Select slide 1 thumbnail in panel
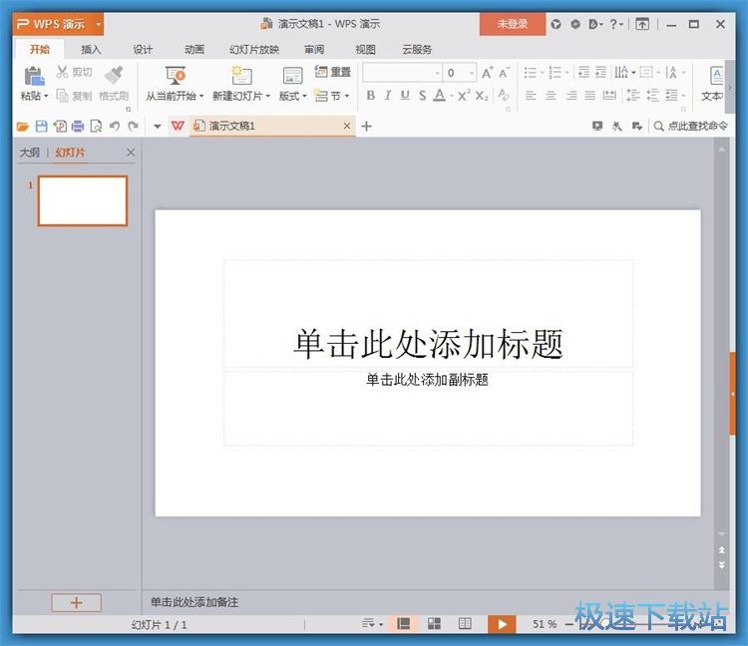Screen dimensions: 748x646 [x=83, y=200]
